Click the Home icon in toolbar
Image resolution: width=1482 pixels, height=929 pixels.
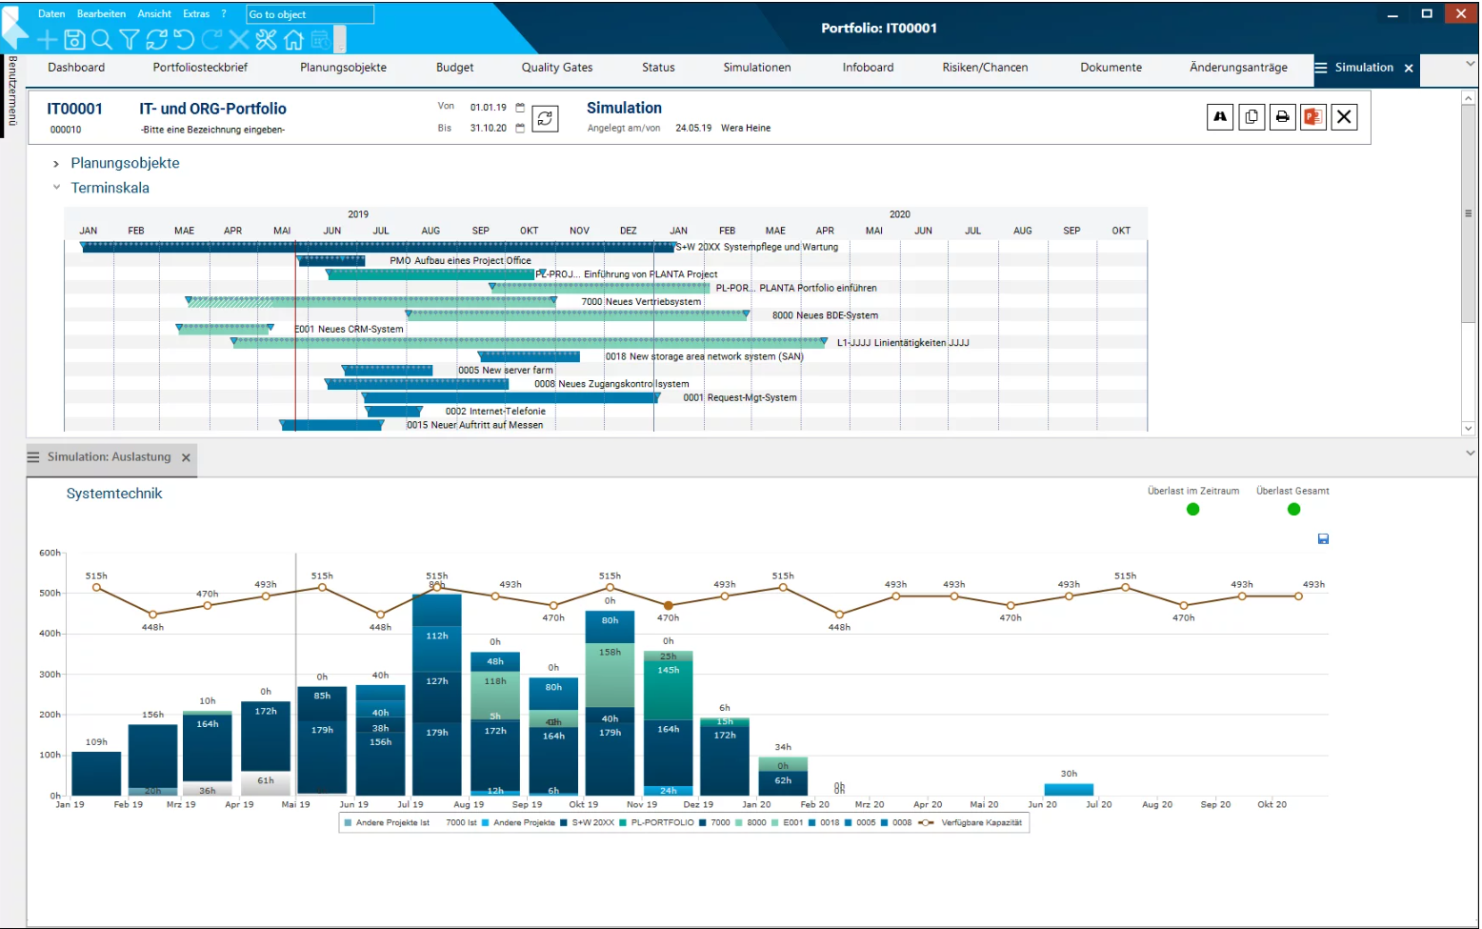tap(293, 40)
